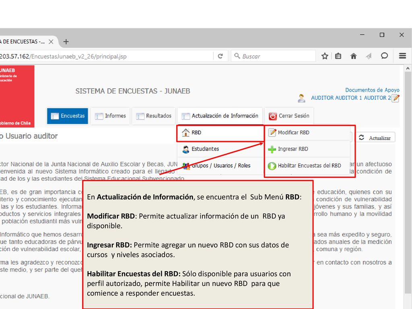Click the Modificar RBD pencil icon
The image size is (412, 309).
click(x=272, y=132)
